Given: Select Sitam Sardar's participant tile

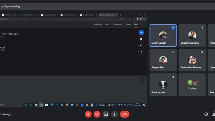Looking at the screenshot, I should [163, 36].
